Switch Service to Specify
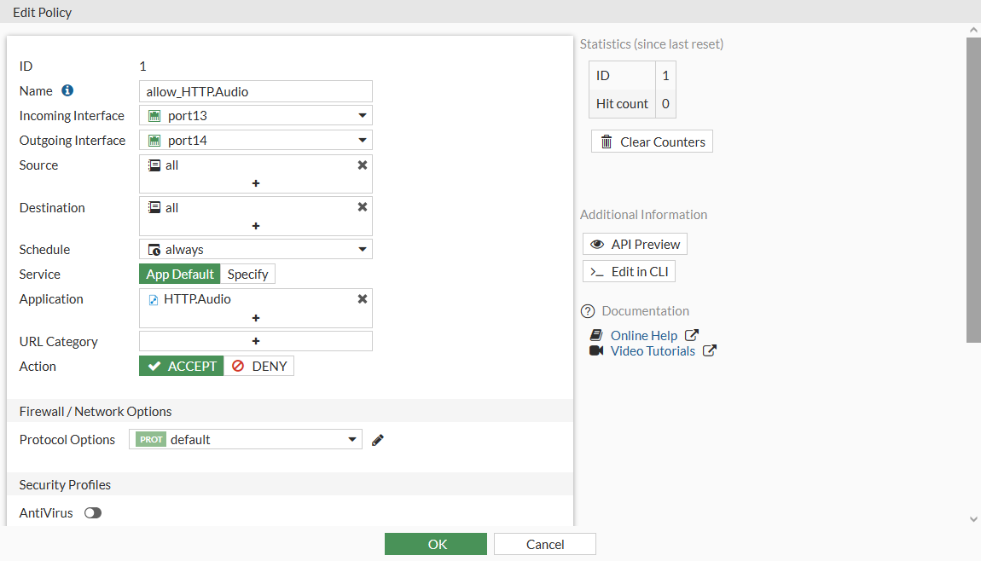 tap(247, 275)
